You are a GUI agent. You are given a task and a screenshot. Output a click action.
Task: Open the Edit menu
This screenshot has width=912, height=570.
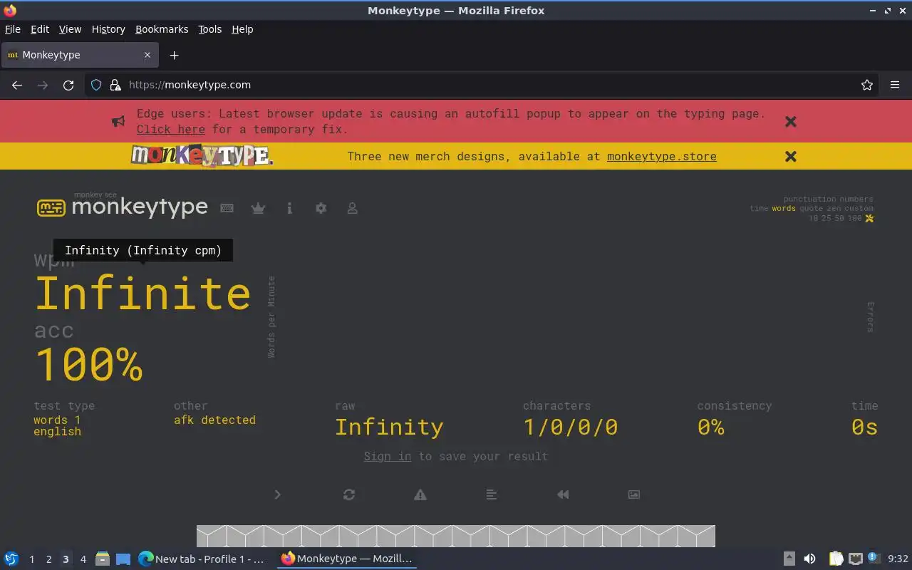pyautogui.click(x=40, y=29)
